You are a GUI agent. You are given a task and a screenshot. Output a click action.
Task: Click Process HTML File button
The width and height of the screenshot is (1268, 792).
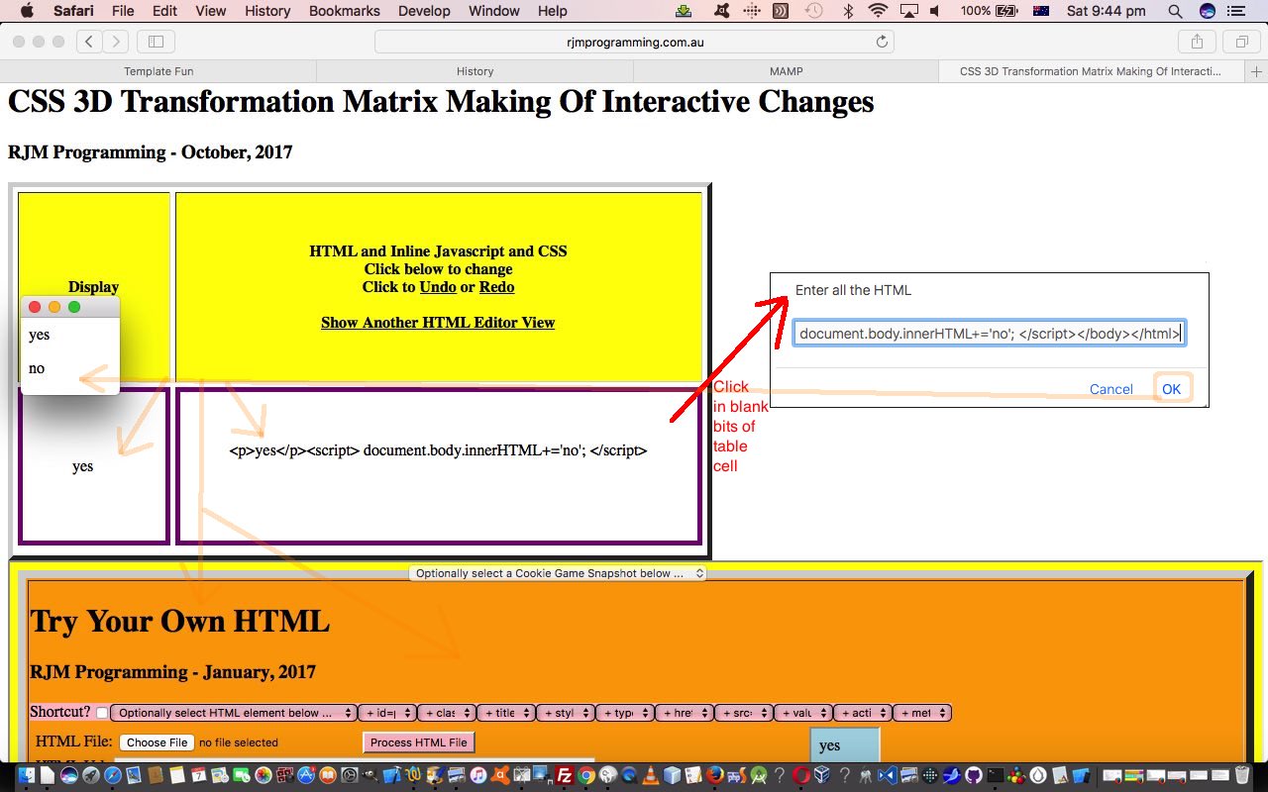[x=419, y=742]
